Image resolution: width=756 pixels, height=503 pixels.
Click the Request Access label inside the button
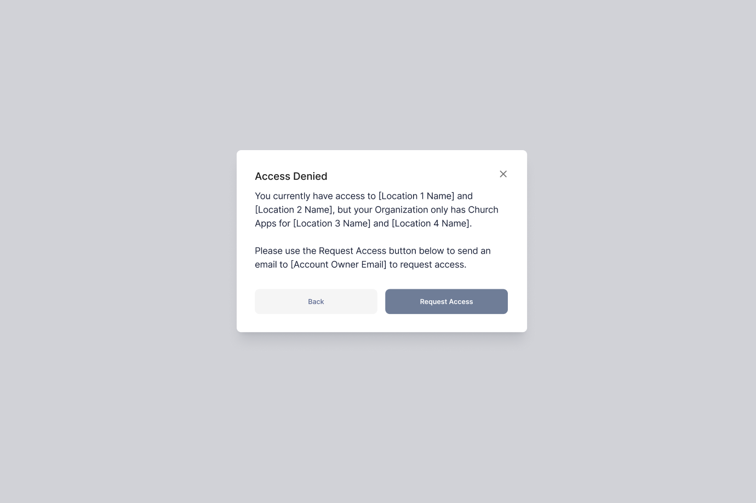pyautogui.click(x=446, y=301)
